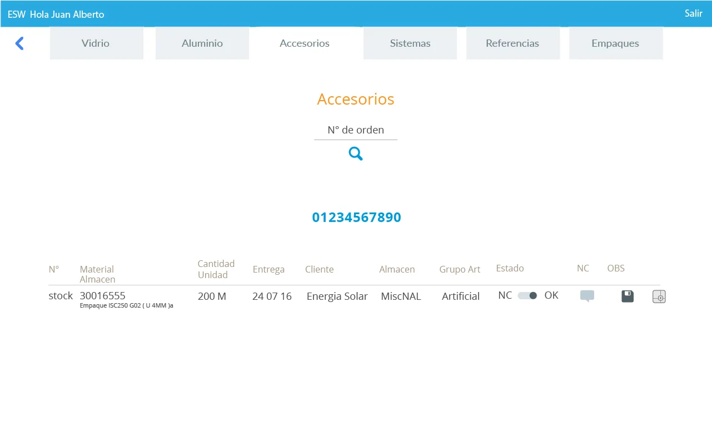Screen dimensions: 712x445
Task: Click the Energia Solar client cell
Action: tap(337, 296)
